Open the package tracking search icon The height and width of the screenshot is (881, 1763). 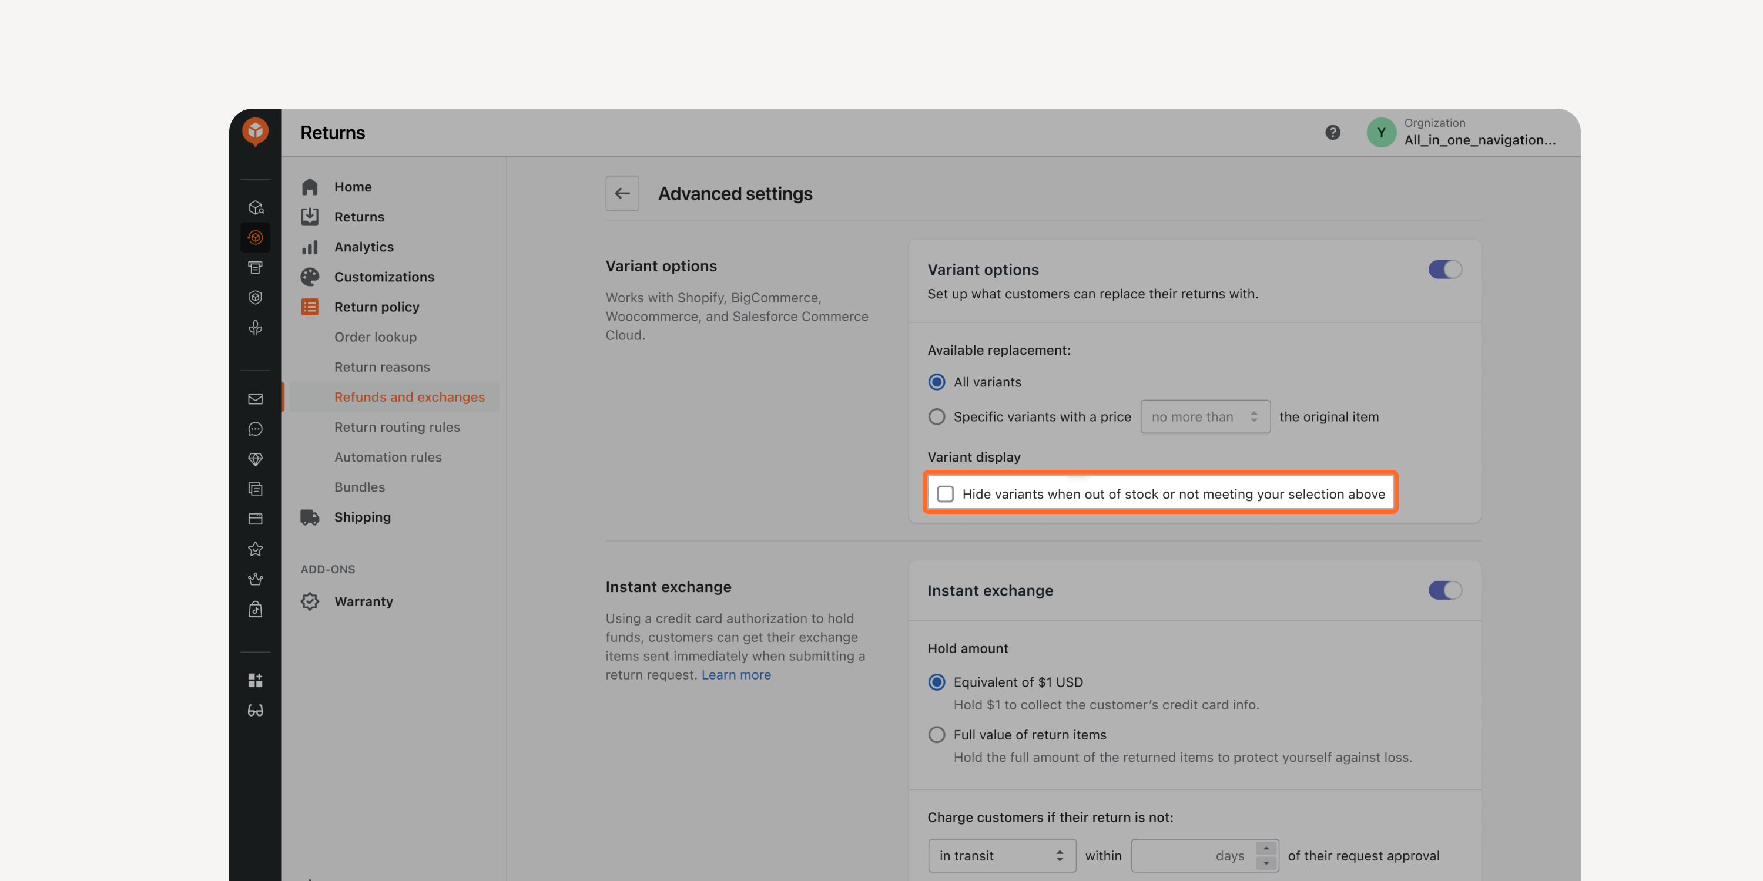[x=255, y=207]
